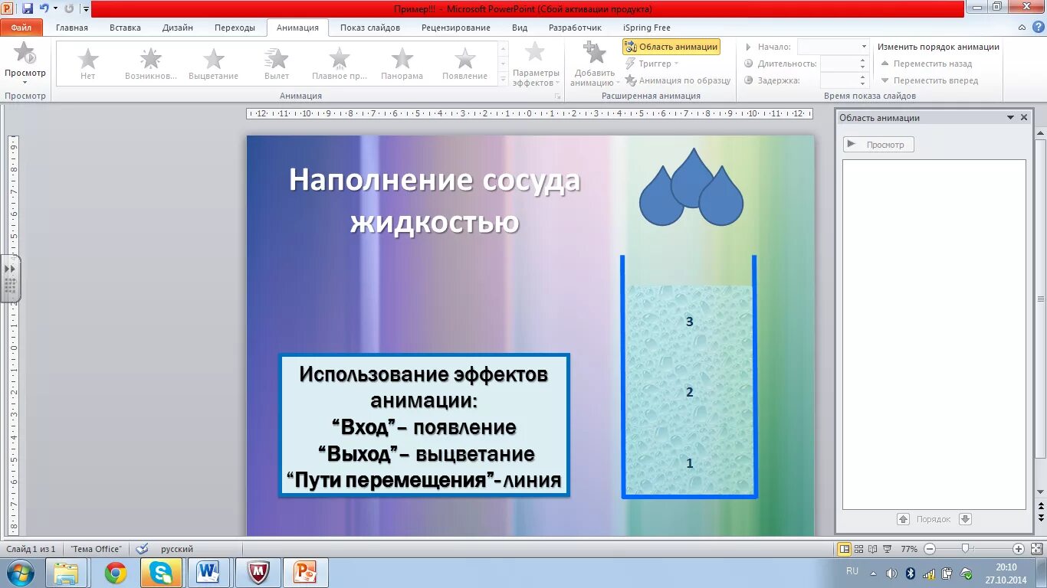
Task: Select the Плавное приближение animation effect
Action: pyautogui.click(x=340, y=63)
